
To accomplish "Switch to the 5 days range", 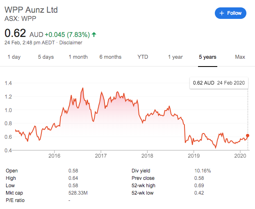I will tap(46, 57).
